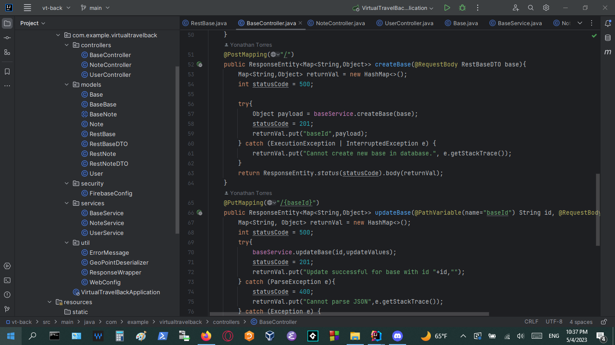Collapse the controllers package
Screen dimensions: 615x345
point(67,45)
